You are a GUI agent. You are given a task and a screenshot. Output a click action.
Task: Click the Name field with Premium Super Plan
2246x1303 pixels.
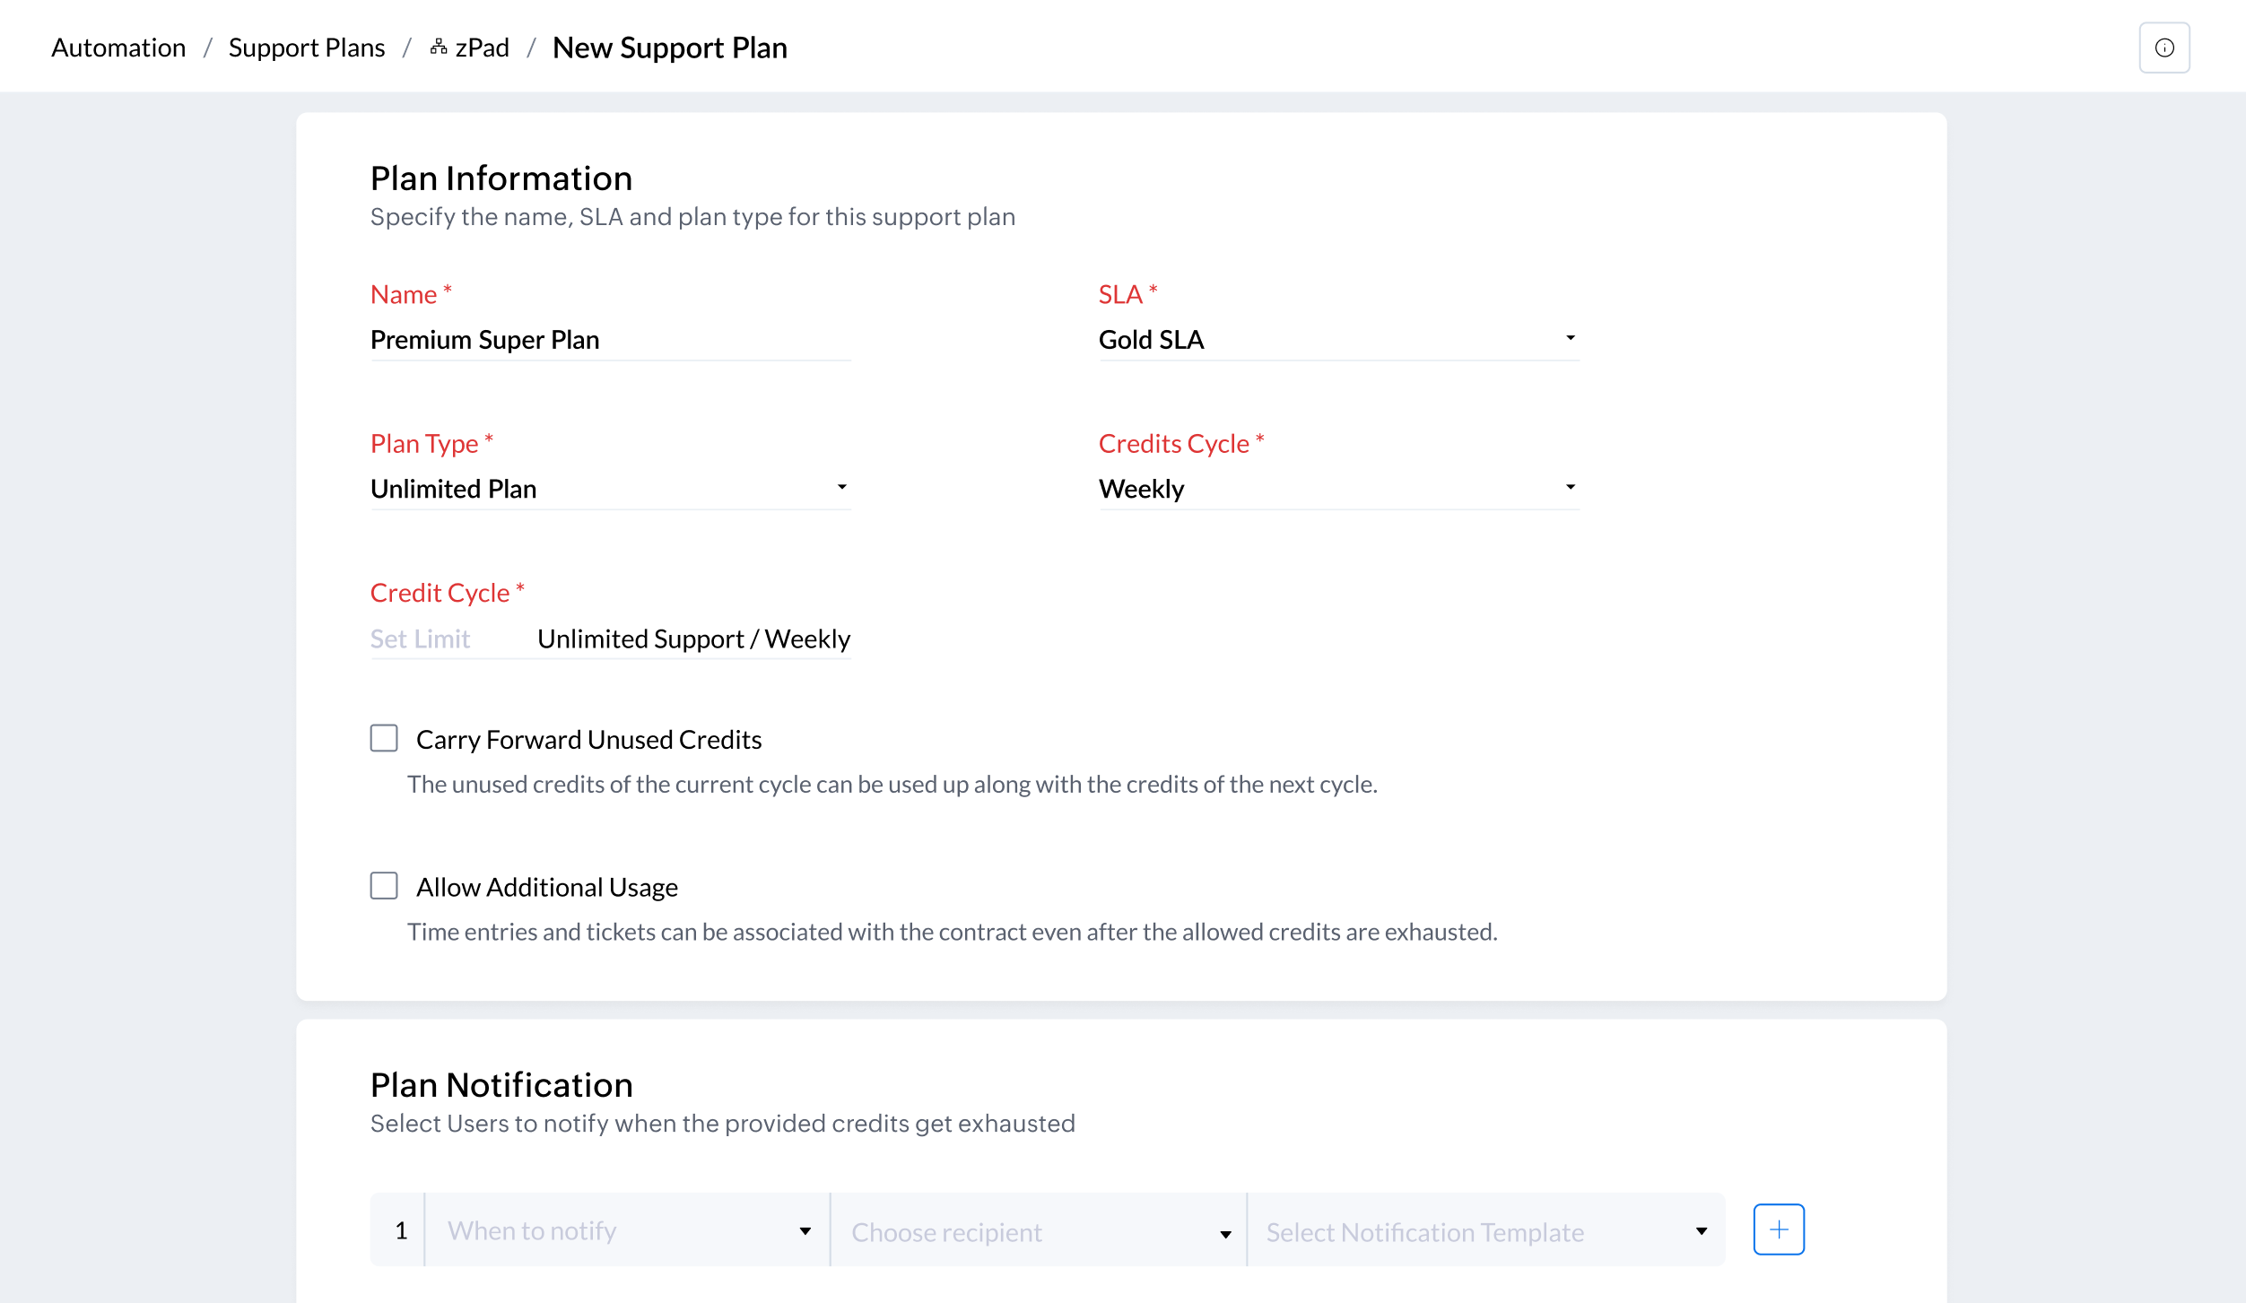tap(610, 340)
